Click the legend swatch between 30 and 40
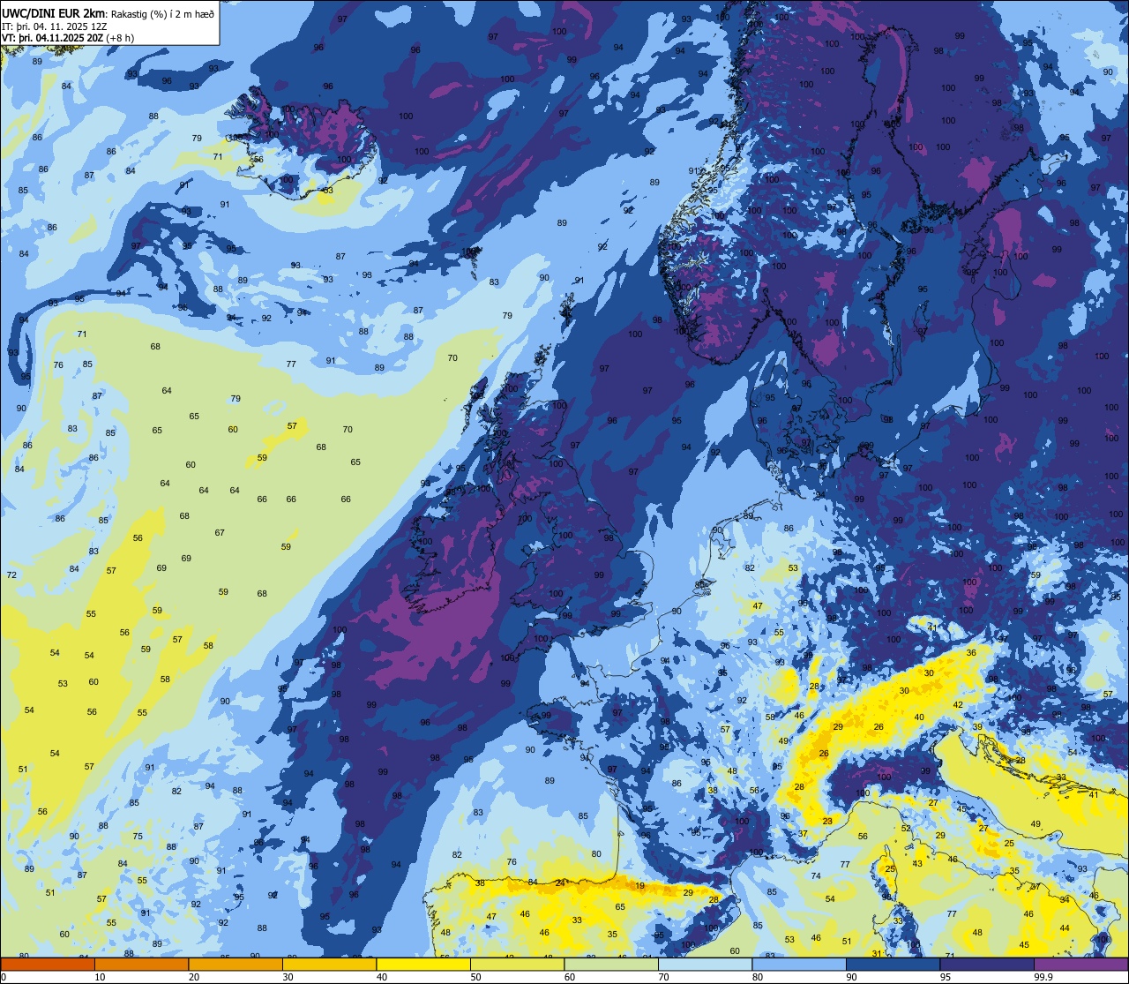 329,964
